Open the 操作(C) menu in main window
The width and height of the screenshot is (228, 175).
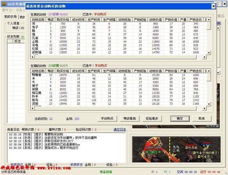tap(7, 10)
